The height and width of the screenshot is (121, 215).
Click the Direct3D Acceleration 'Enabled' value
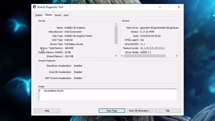point(78,72)
